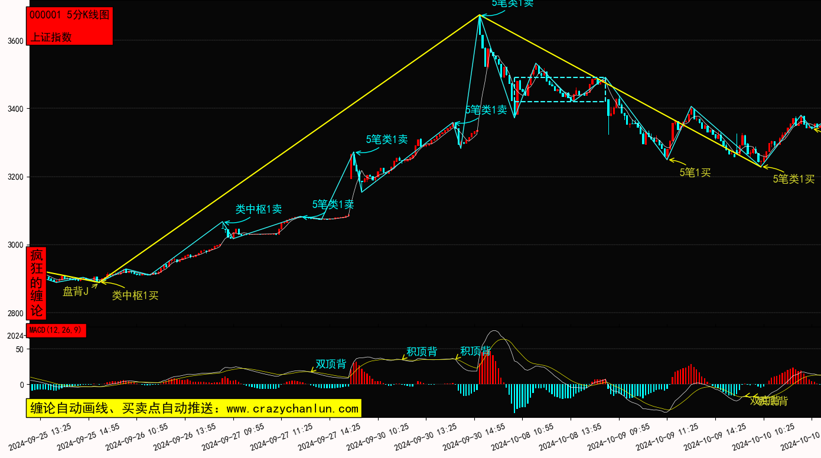Click the MACD 50 level axis label

coord(19,349)
